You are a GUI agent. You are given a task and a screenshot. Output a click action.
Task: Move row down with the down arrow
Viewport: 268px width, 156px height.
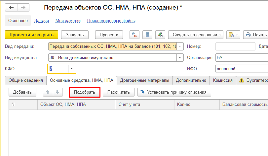(57, 92)
